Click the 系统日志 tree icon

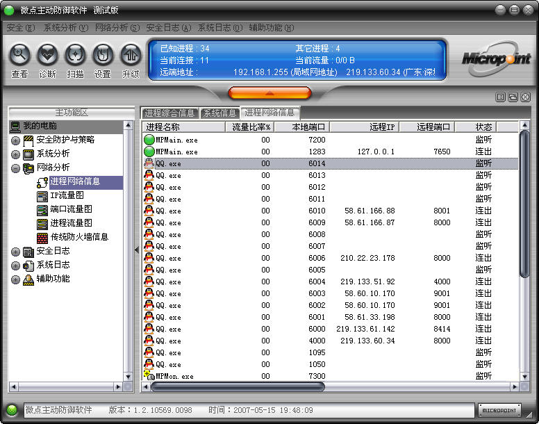point(28,266)
